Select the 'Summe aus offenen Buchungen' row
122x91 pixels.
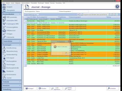tap(73, 21)
